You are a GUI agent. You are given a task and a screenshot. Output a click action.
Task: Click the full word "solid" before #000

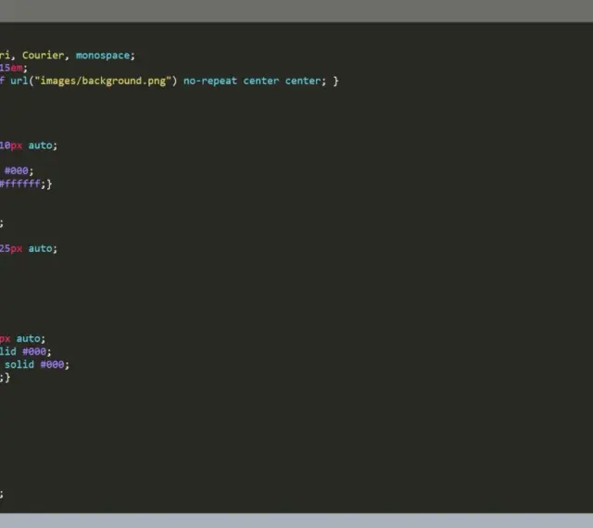click(x=19, y=364)
